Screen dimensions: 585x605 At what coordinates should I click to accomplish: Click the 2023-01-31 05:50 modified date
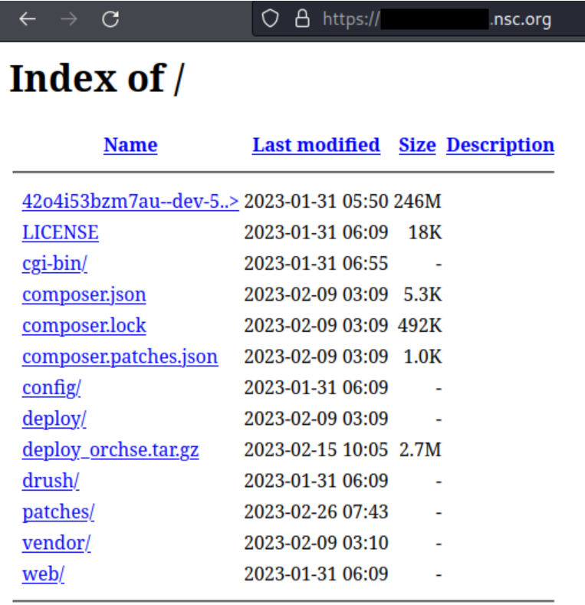tap(316, 202)
